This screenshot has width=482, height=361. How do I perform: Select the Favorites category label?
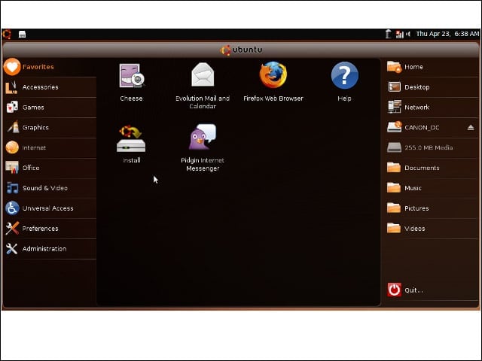point(38,67)
